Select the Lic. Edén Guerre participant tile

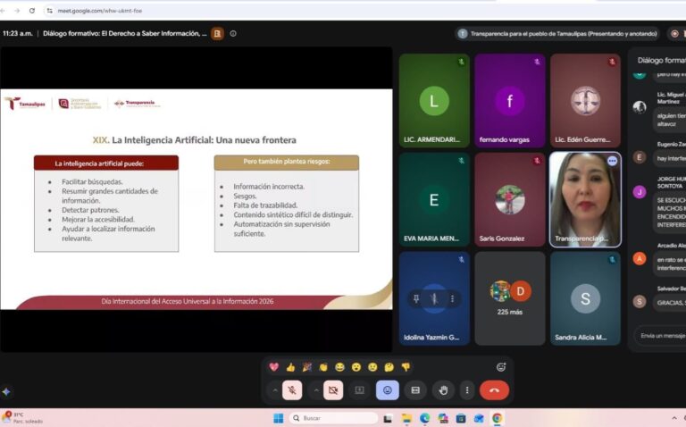(x=585, y=101)
